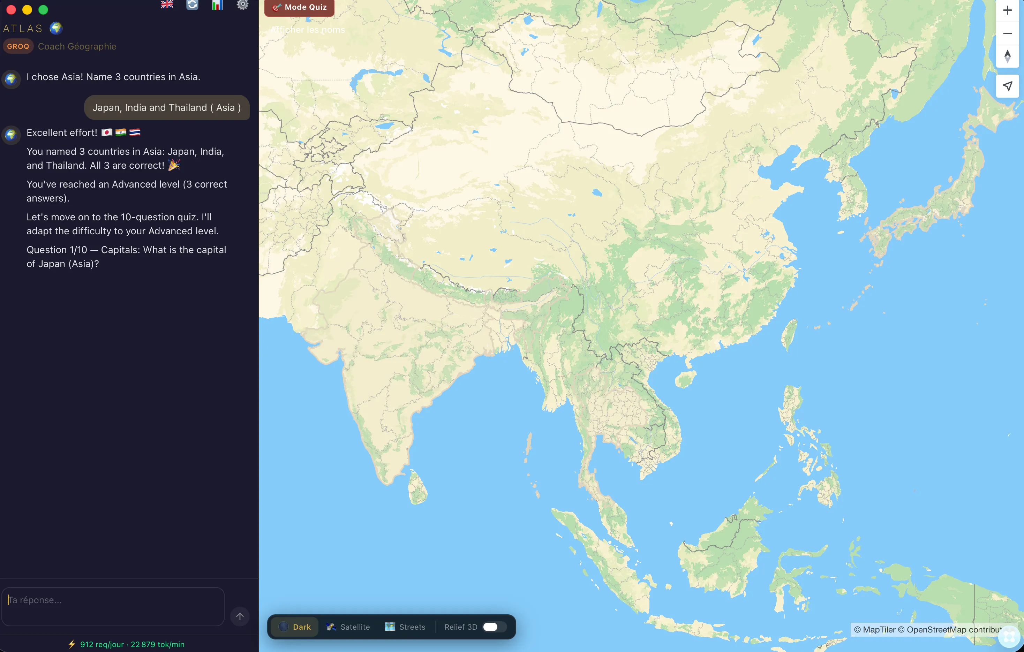1024x652 pixels.
Task: Zoom out the map with minus button
Action: pos(1007,33)
